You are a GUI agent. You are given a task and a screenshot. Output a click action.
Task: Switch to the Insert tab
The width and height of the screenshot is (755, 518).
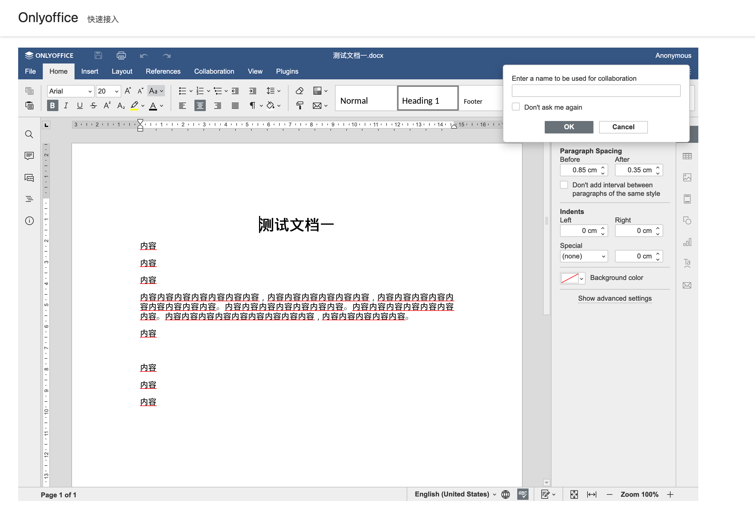(90, 71)
